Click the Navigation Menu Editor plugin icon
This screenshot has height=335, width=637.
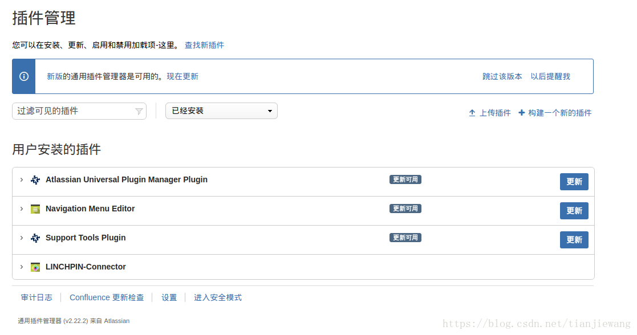tap(35, 209)
